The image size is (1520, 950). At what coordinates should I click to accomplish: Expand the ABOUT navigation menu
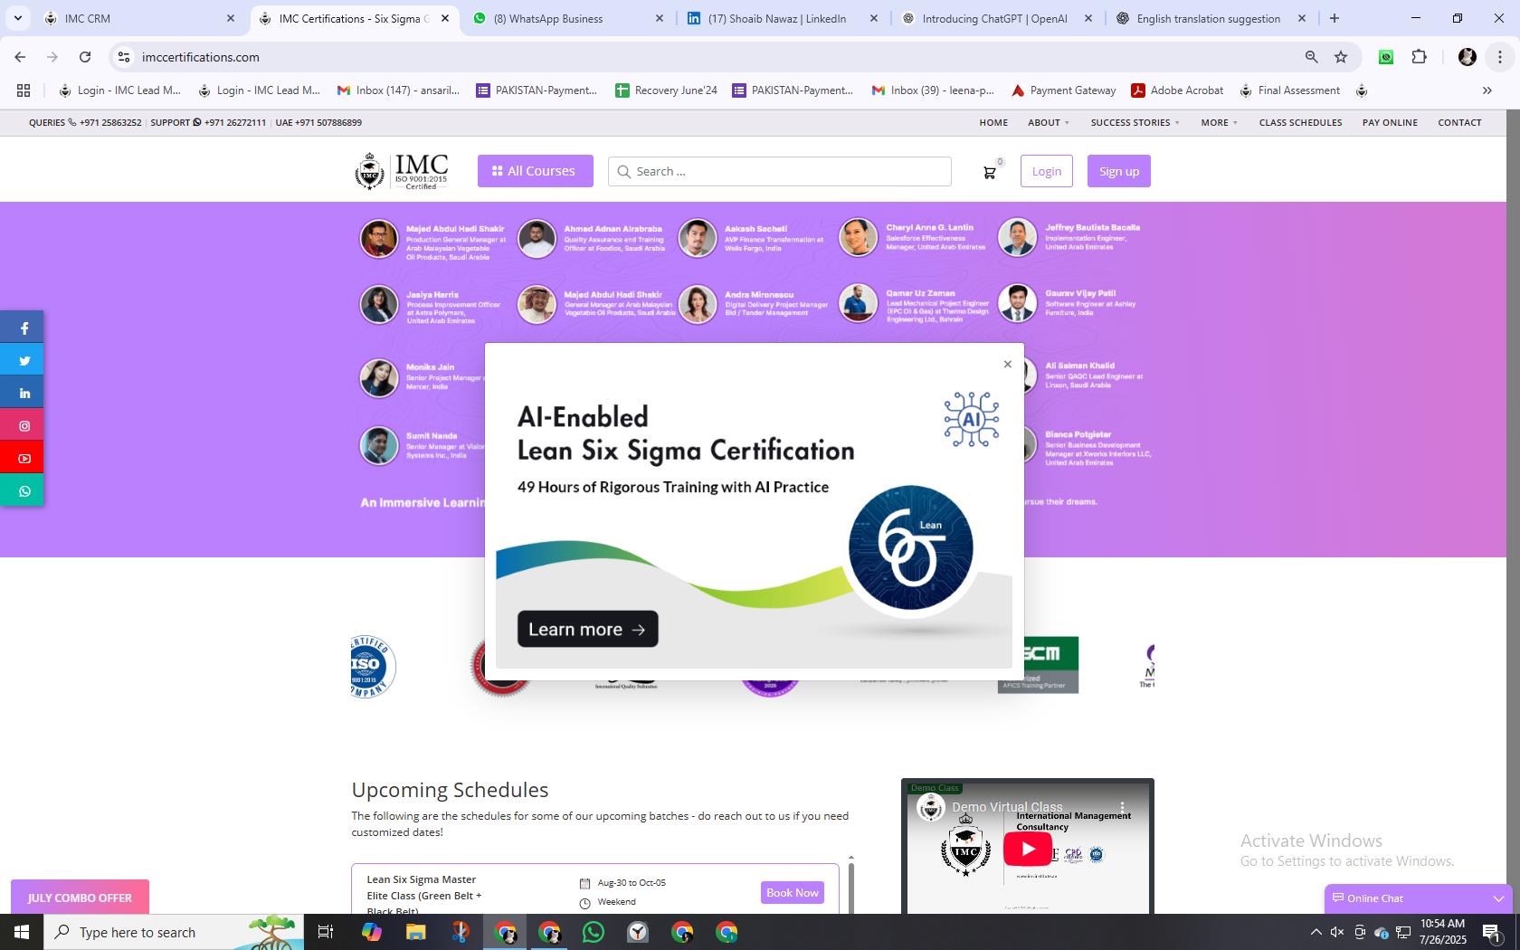click(1048, 123)
